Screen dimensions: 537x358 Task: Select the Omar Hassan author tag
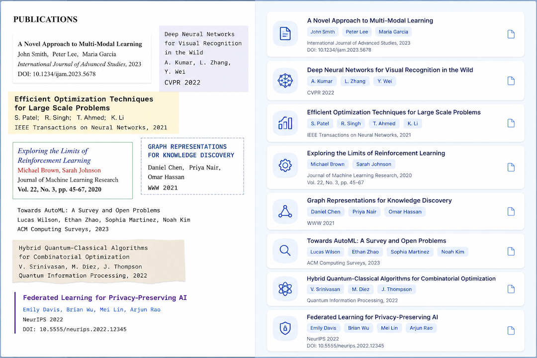[x=405, y=212]
